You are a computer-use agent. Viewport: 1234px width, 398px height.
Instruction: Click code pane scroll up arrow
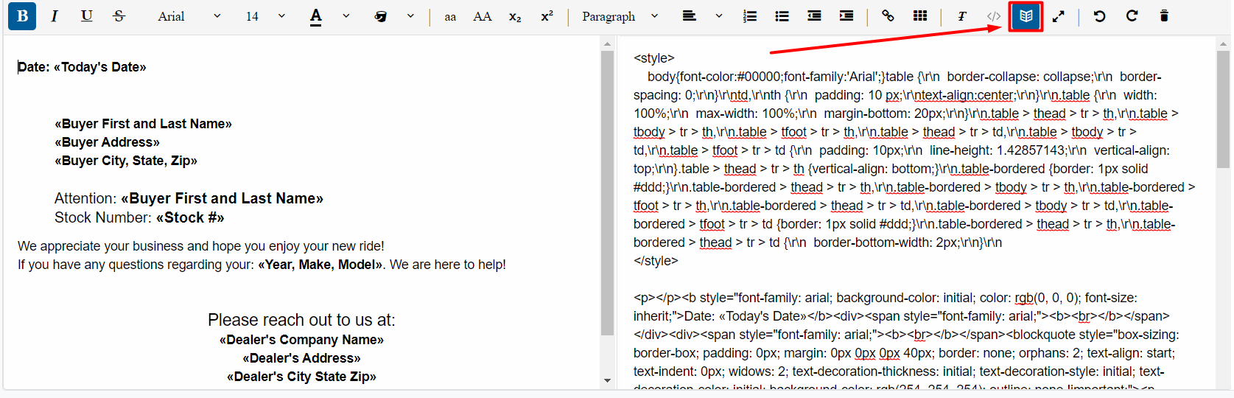click(1222, 44)
